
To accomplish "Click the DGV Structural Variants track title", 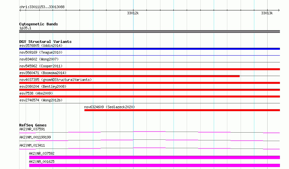I will pos(45,42).
